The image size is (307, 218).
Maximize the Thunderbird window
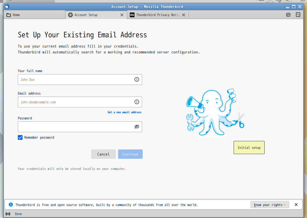pyautogui.click(x=294, y=7)
